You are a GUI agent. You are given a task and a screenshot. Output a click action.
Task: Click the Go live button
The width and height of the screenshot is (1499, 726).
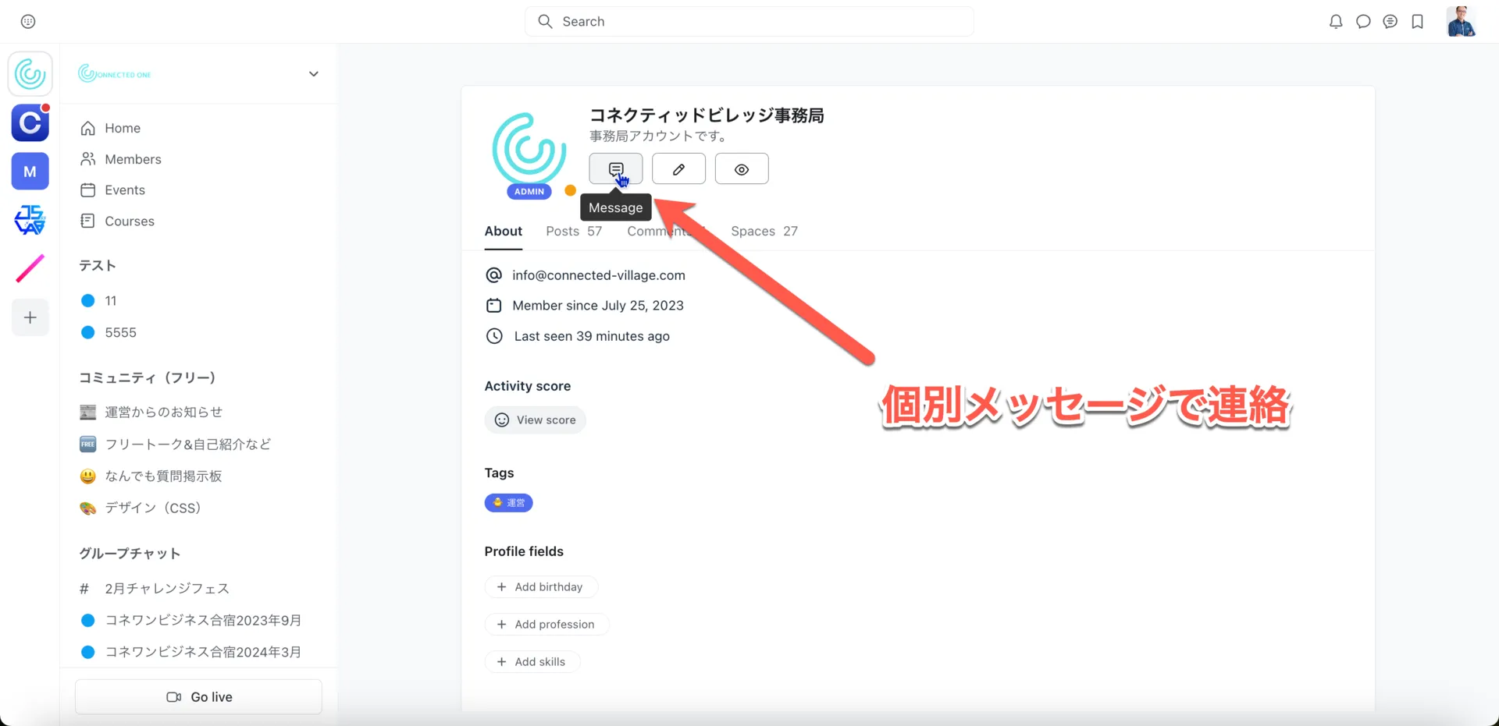click(198, 697)
